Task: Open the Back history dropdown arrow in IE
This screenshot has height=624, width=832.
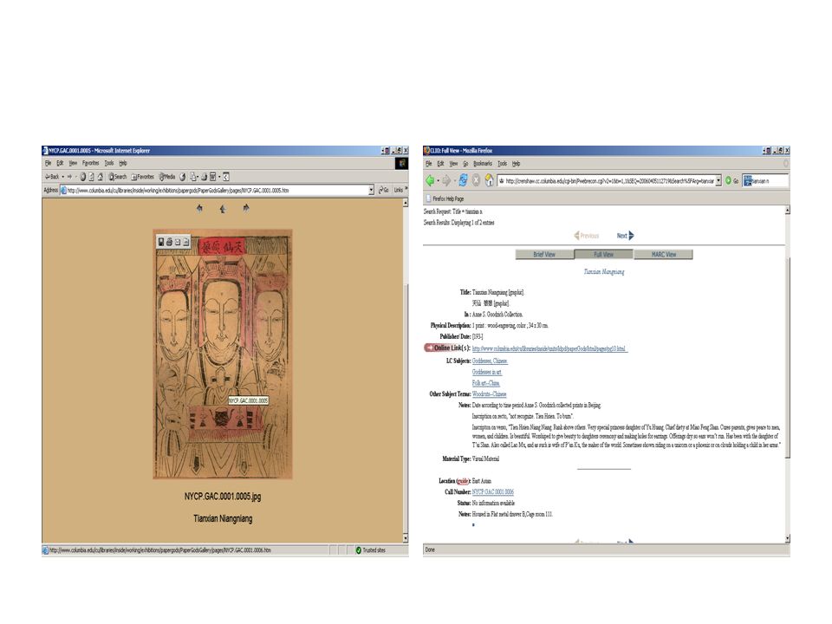Action: [63, 177]
